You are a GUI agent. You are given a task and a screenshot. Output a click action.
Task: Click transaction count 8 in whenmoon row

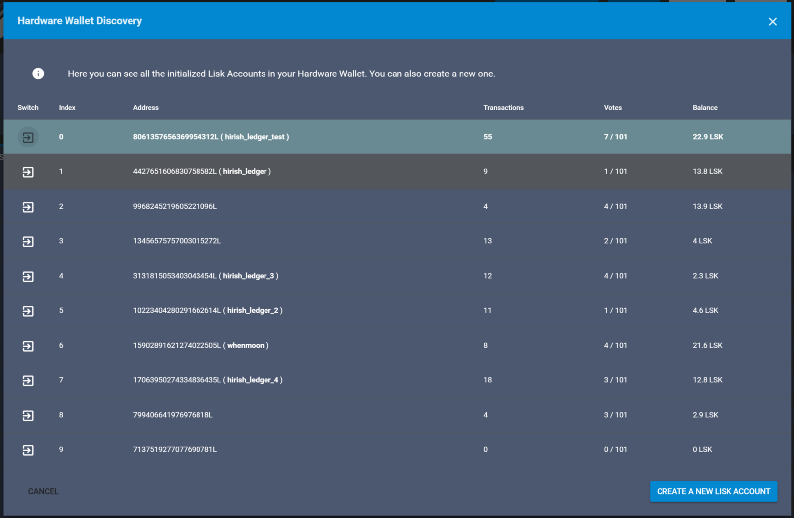pyautogui.click(x=486, y=345)
